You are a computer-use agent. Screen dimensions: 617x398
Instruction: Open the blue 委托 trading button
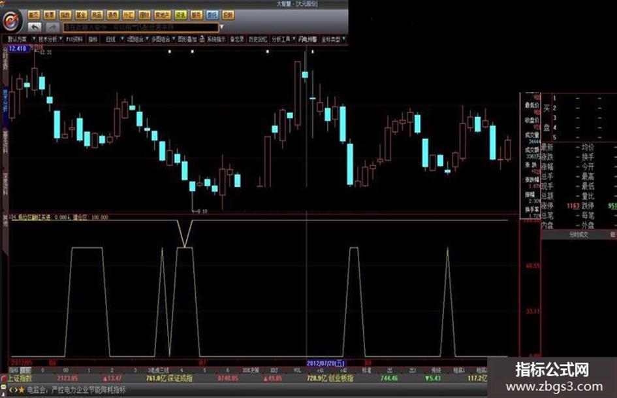[212, 15]
